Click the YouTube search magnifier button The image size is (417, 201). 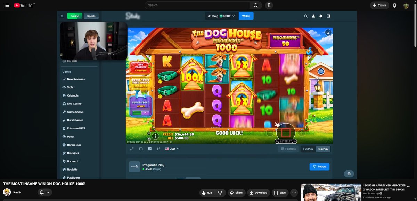click(x=256, y=5)
